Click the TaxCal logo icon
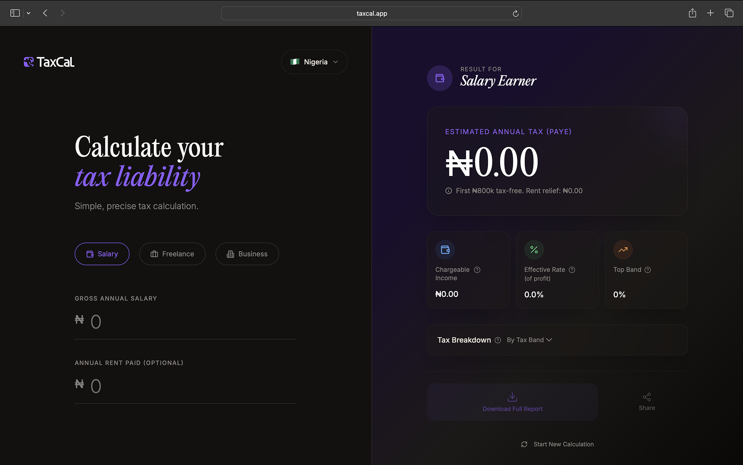The width and height of the screenshot is (743, 465). tap(29, 61)
